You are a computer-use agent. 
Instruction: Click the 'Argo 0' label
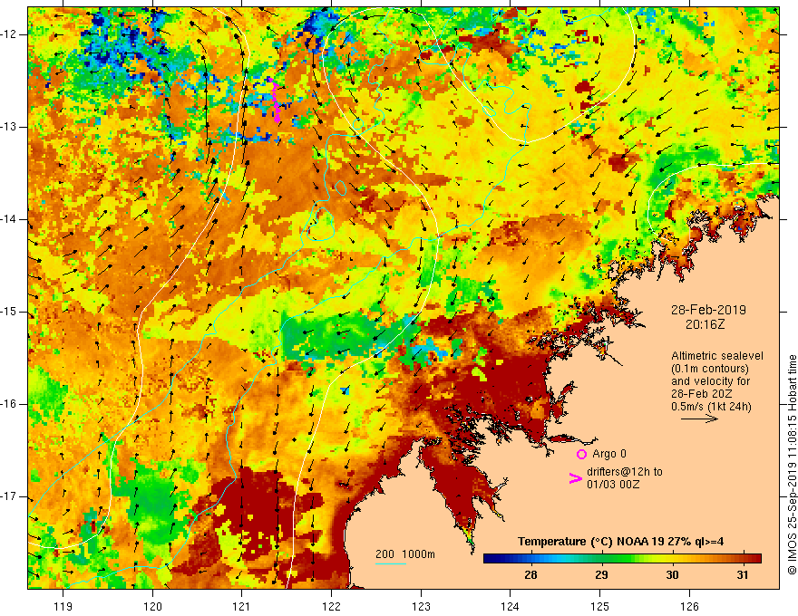coord(609,454)
